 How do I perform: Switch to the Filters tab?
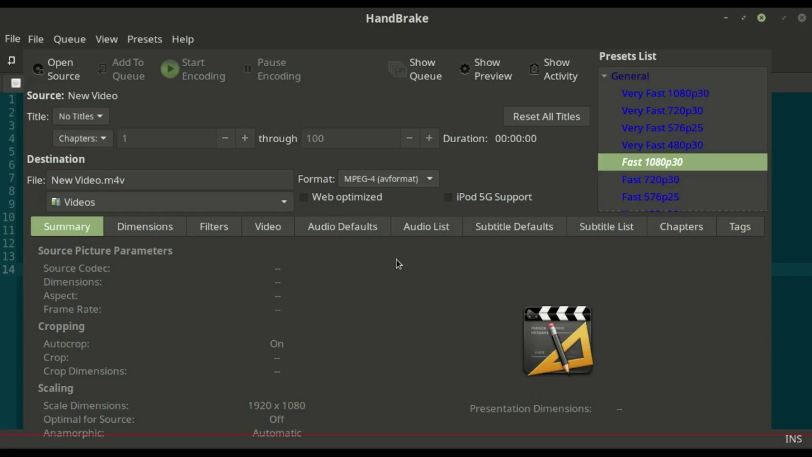(214, 227)
